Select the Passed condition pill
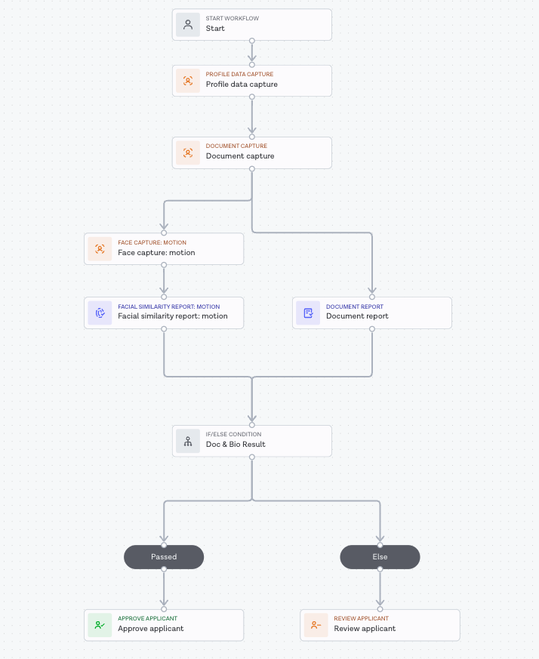This screenshot has height=659, width=539. (x=164, y=557)
